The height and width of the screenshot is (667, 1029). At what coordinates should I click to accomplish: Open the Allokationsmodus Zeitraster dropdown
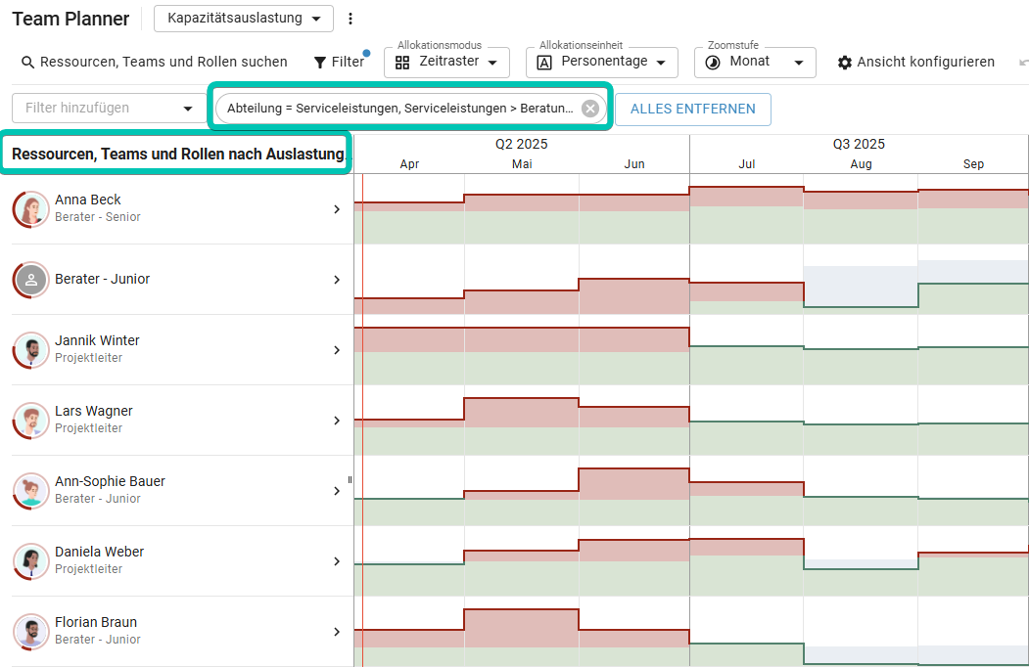(446, 63)
